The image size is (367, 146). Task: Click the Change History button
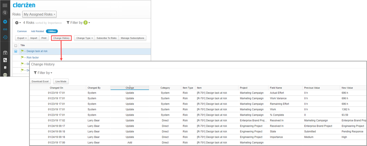pyautogui.click(x=61, y=38)
